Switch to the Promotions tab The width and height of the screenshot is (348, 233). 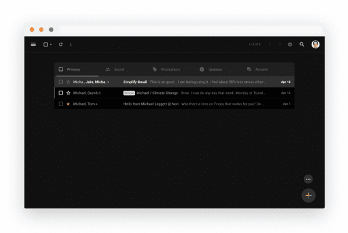pos(167,69)
